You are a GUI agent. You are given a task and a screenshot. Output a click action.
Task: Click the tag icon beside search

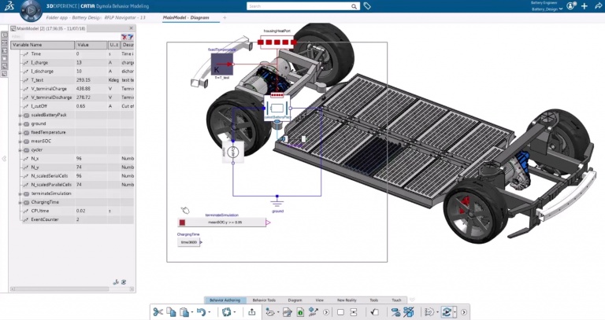[367, 6]
